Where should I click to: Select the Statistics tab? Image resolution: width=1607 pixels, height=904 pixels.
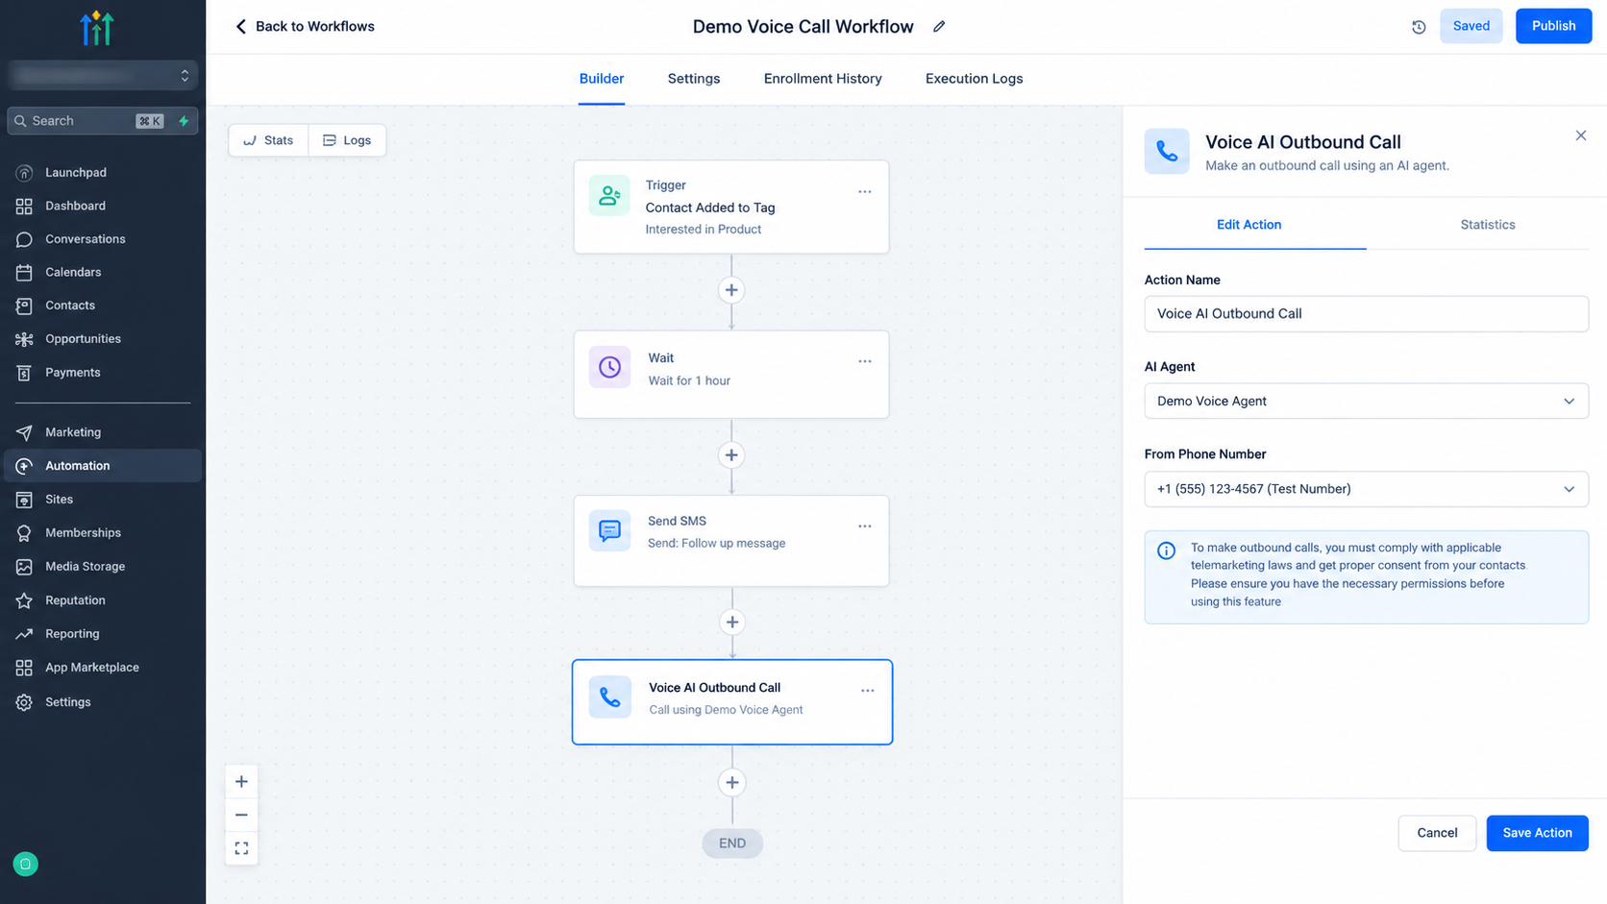click(1488, 225)
